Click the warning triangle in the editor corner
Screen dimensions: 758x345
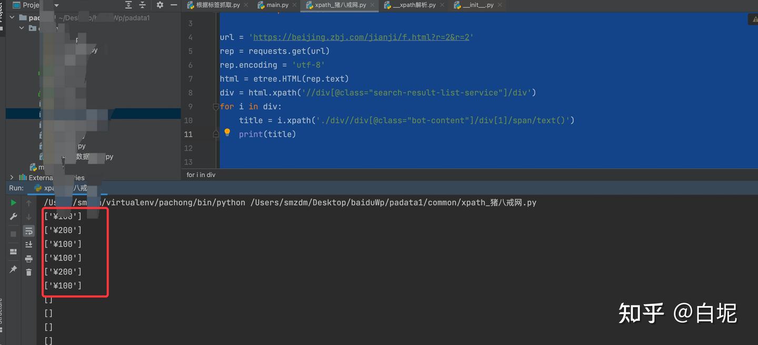click(x=754, y=18)
